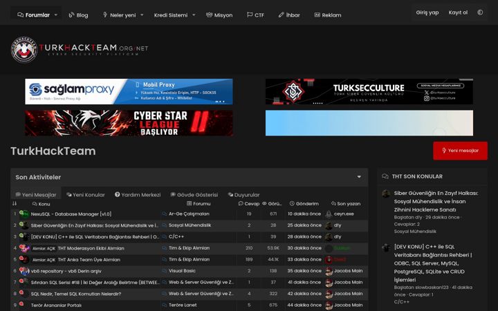The height and width of the screenshot is (311, 498).
Task: Click the sort arrows icon in table header
Action: pos(15,203)
